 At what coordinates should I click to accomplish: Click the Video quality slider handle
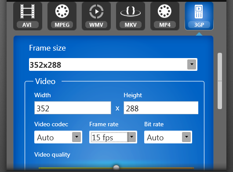click(x=116, y=168)
